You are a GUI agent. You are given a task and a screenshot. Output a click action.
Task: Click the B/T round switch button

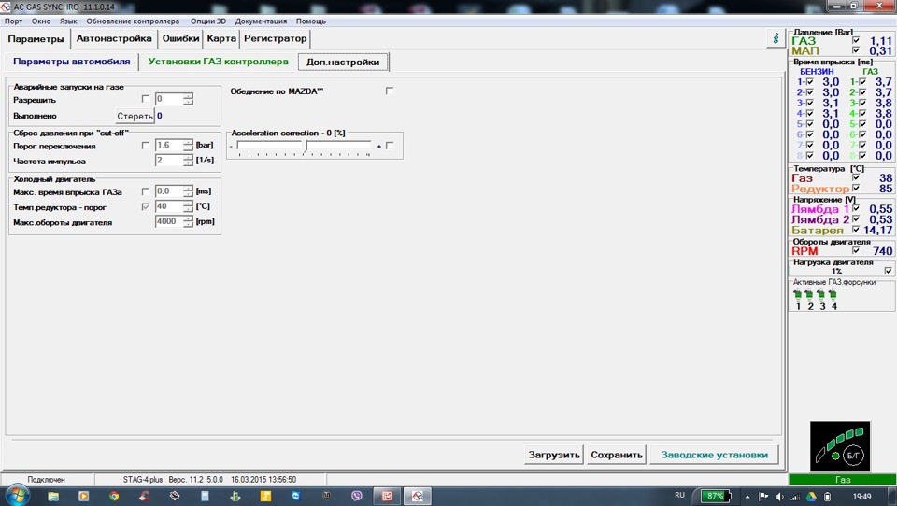tap(853, 455)
